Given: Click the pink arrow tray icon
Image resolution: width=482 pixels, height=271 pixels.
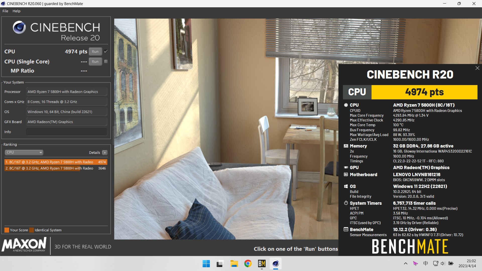Looking at the screenshot, I should pos(415,263).
